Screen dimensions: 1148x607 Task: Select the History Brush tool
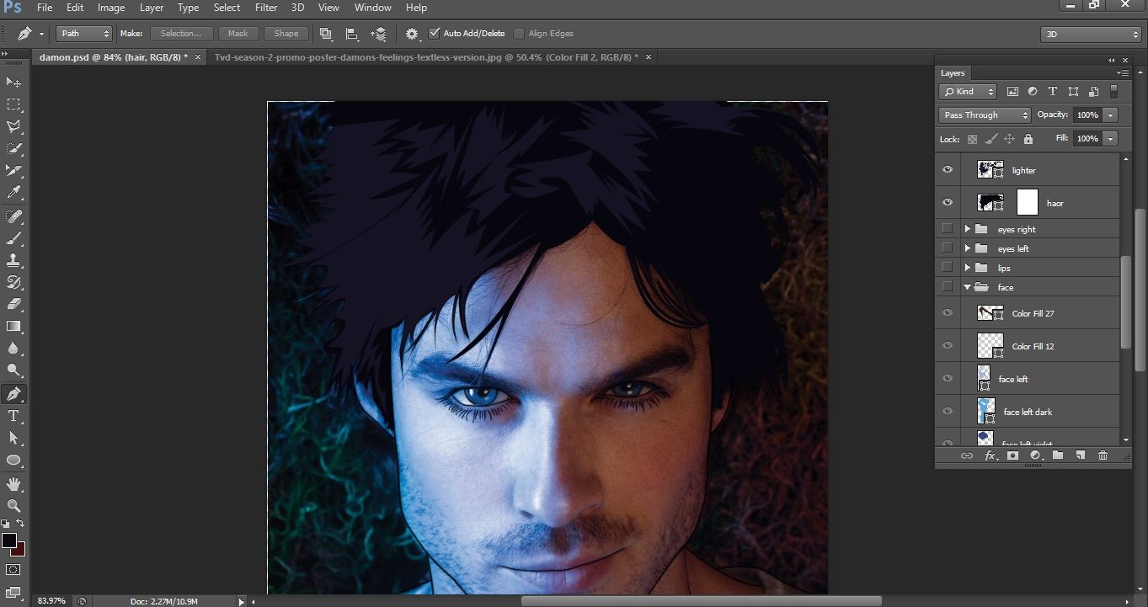13,282
